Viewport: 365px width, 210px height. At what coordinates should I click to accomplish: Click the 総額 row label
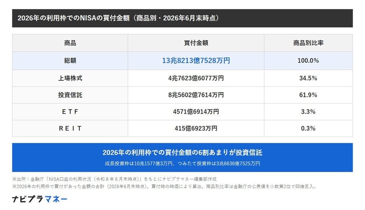point(70,61)
